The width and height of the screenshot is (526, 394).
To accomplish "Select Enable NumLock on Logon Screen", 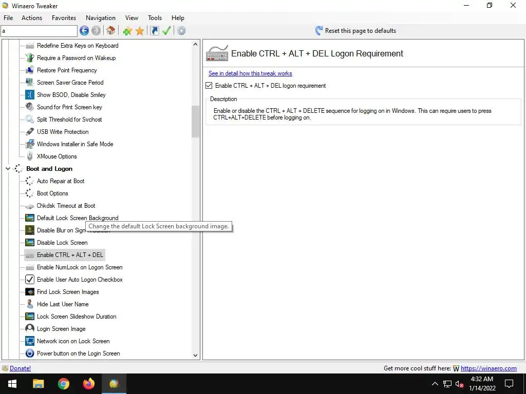I will [x=80, y=267].
